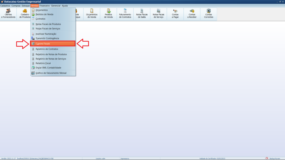Click the Contas Correntes toolbar icon
Image resolution: width=285 pixels, height=160 pixels.
(208, 14)
